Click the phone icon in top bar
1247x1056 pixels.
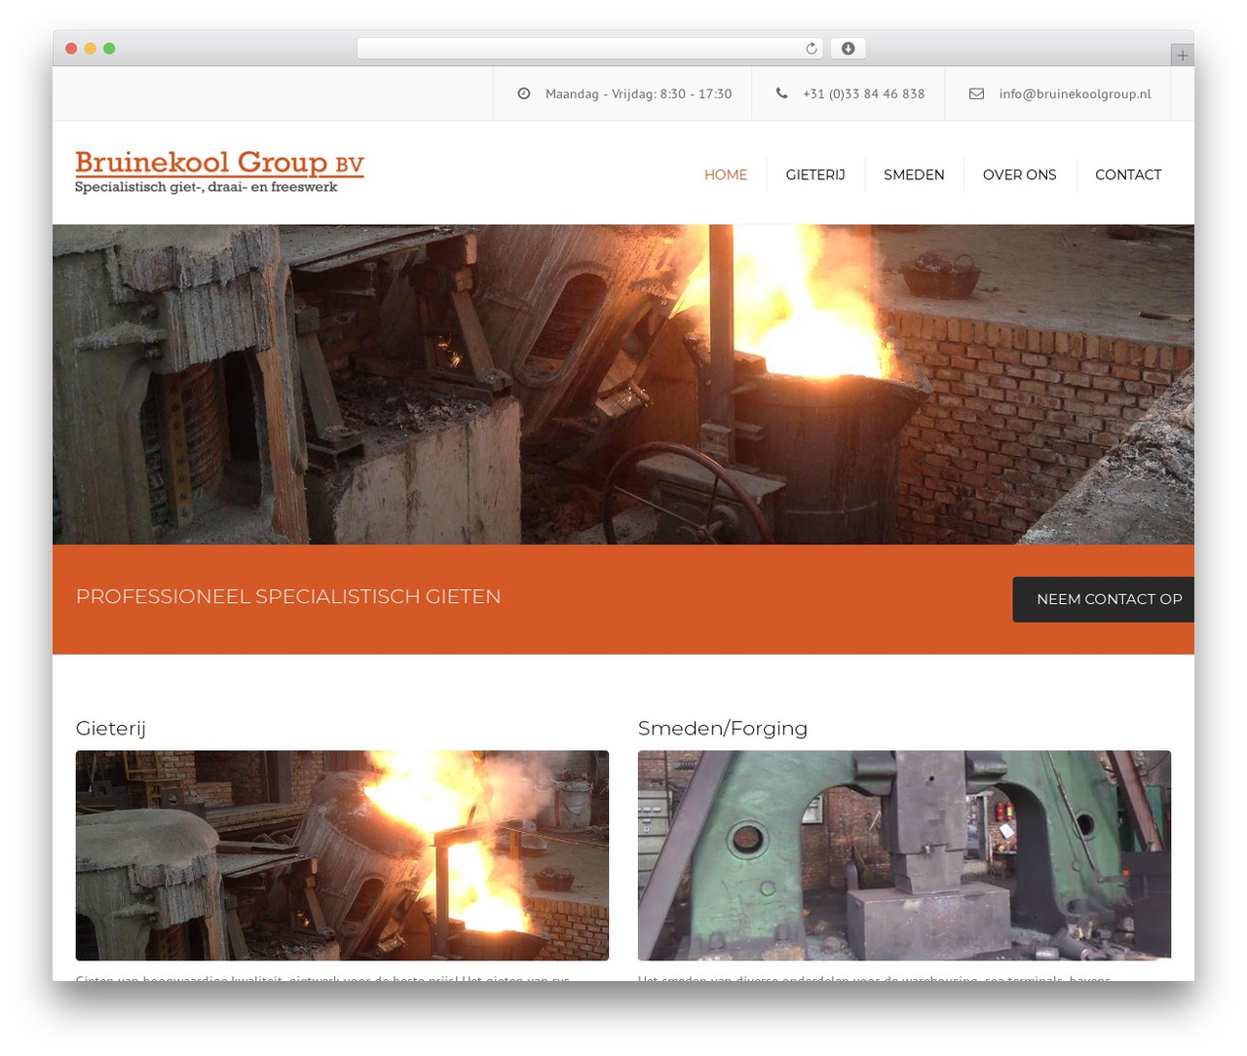[781, 94]
